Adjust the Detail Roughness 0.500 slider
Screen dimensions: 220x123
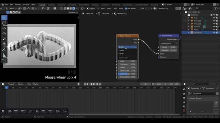(128, 74)
